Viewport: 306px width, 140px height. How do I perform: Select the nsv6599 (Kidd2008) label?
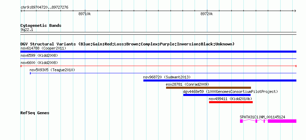click(39, 55)
